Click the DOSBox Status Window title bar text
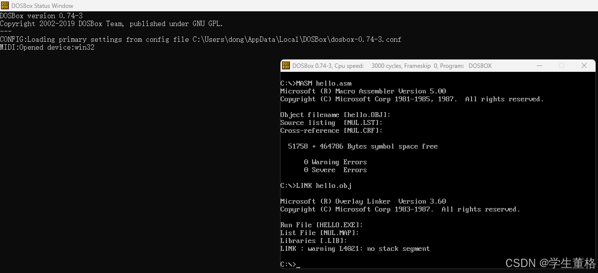This screenshot has width=598, height=273. [42, 6]
